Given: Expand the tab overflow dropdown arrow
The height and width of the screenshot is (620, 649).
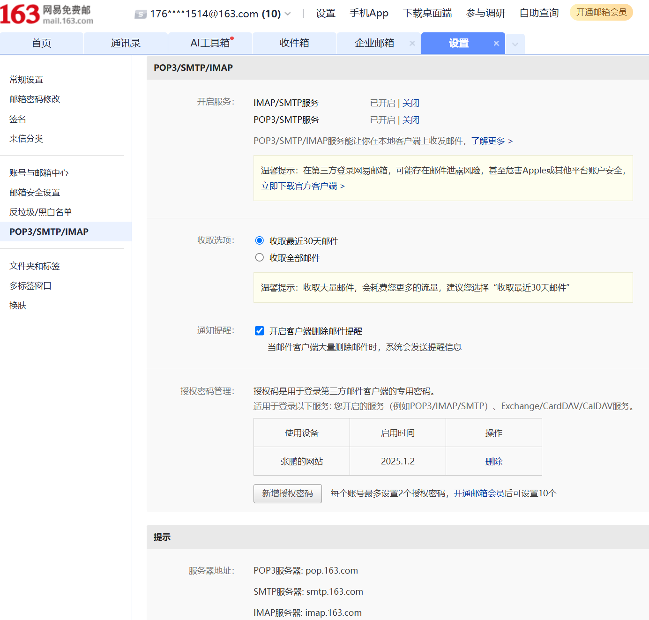Looking at the screenshot, I should click(515, 44).
